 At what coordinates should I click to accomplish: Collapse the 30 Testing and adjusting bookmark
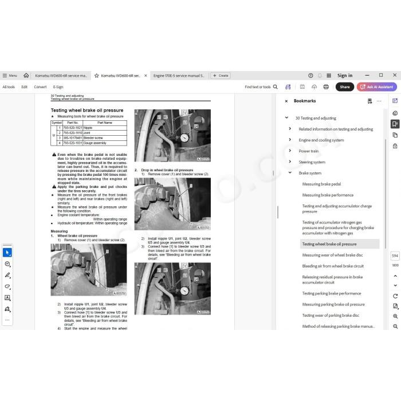(x=286, y=117)
